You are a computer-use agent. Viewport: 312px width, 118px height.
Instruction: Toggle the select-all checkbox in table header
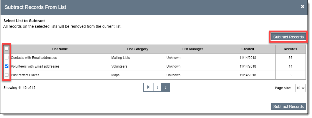(x=7, y=49)
